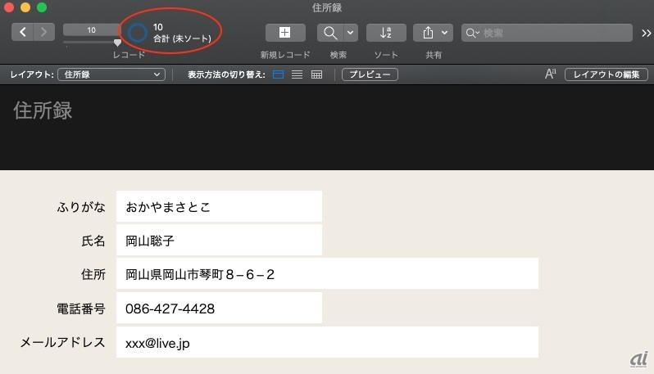The width and height of the screenshot is (654, 374).
Task: Click the 検索 magnifier icon
Action: point(330,33)
